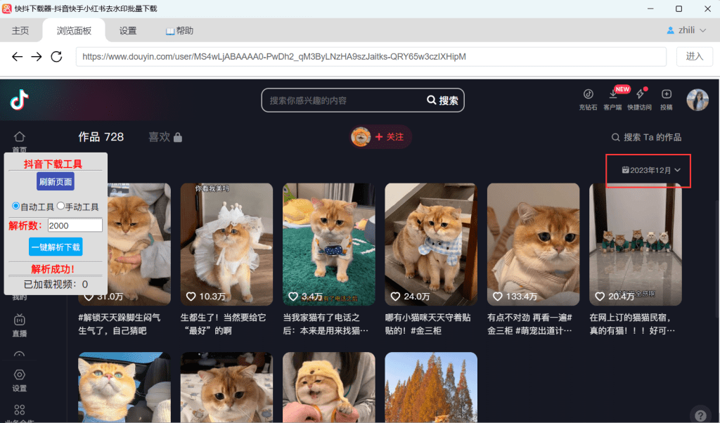This screenshot has width=720, height=423.
Task: Click the 抖音下载工具 panel title
Action: coord(53,164)
